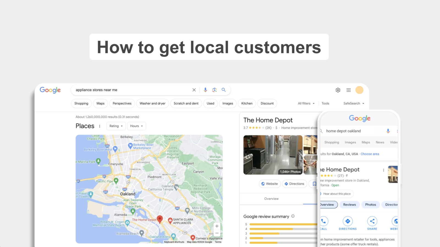The width and height of the screenshot is (440, 247).
Task: Open the settings gear icon
Action: pos(338,90)
